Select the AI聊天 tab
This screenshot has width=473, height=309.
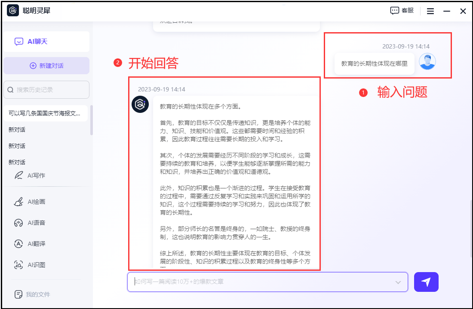point(46,42)
